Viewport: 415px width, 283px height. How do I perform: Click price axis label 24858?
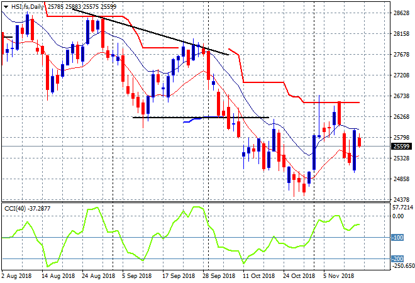pos(402,179)
